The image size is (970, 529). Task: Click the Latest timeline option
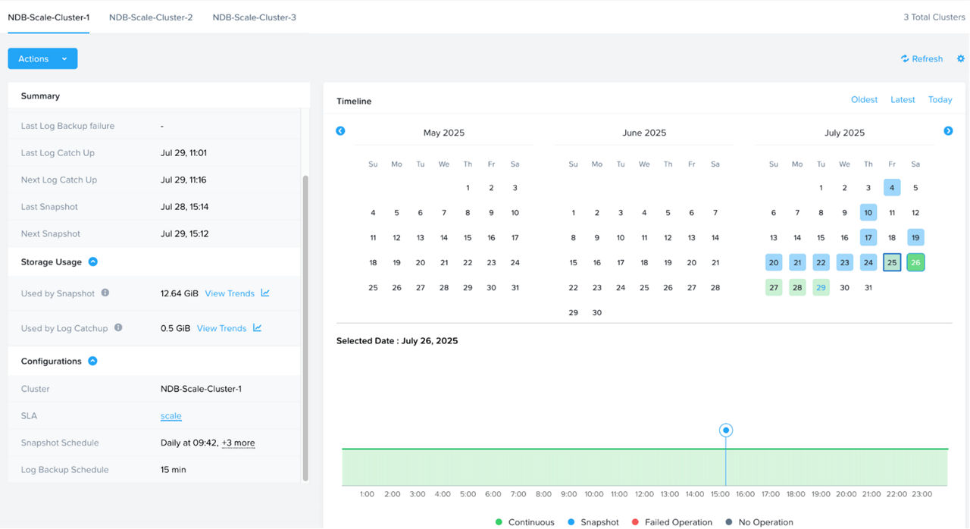pyautogui.click(x=903, y=99)
